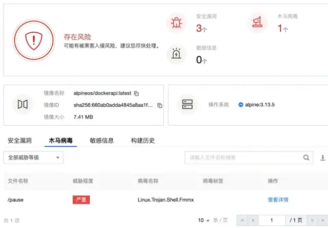Image resolution: width=328 pixels, height=228 pixels.
Task: Click the image info book icon
Action: [23, 104]
